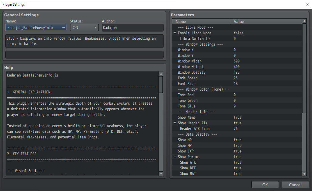This screenshot has width=312, height=191.
Task: Click the Help panel scroll down arrow
Action: pos(161,174)
